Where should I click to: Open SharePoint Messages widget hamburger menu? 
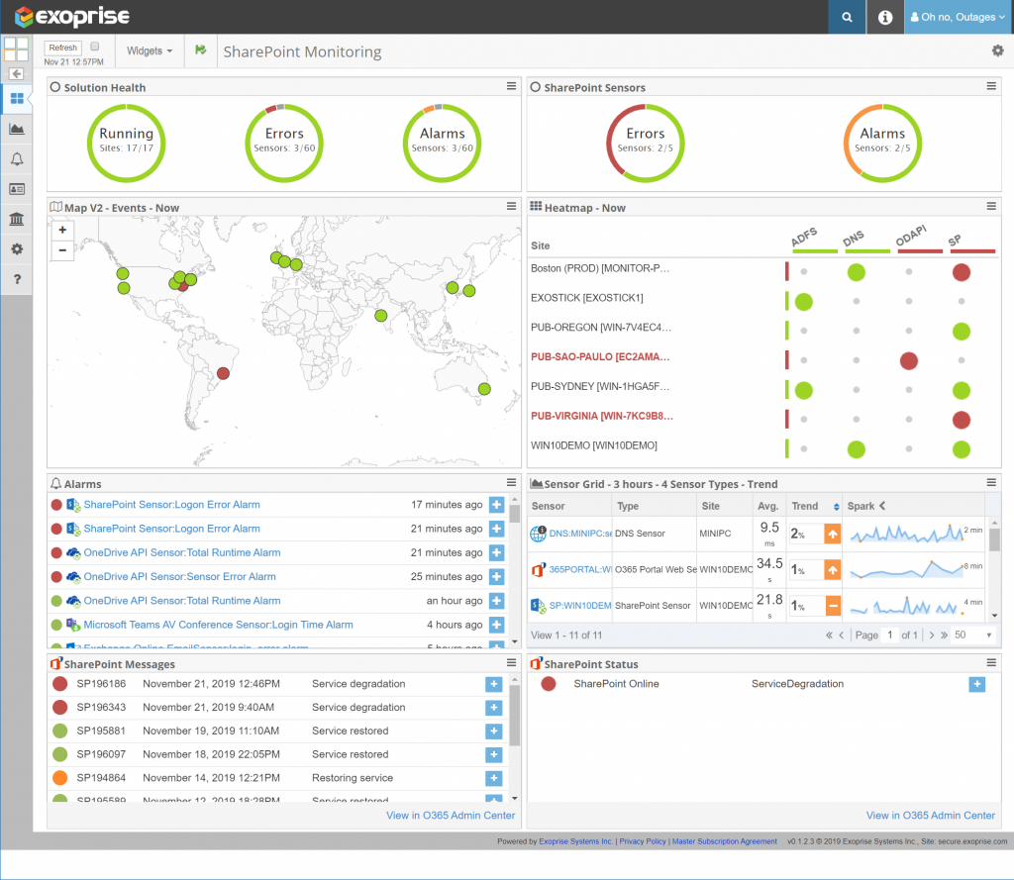(511, 663)
